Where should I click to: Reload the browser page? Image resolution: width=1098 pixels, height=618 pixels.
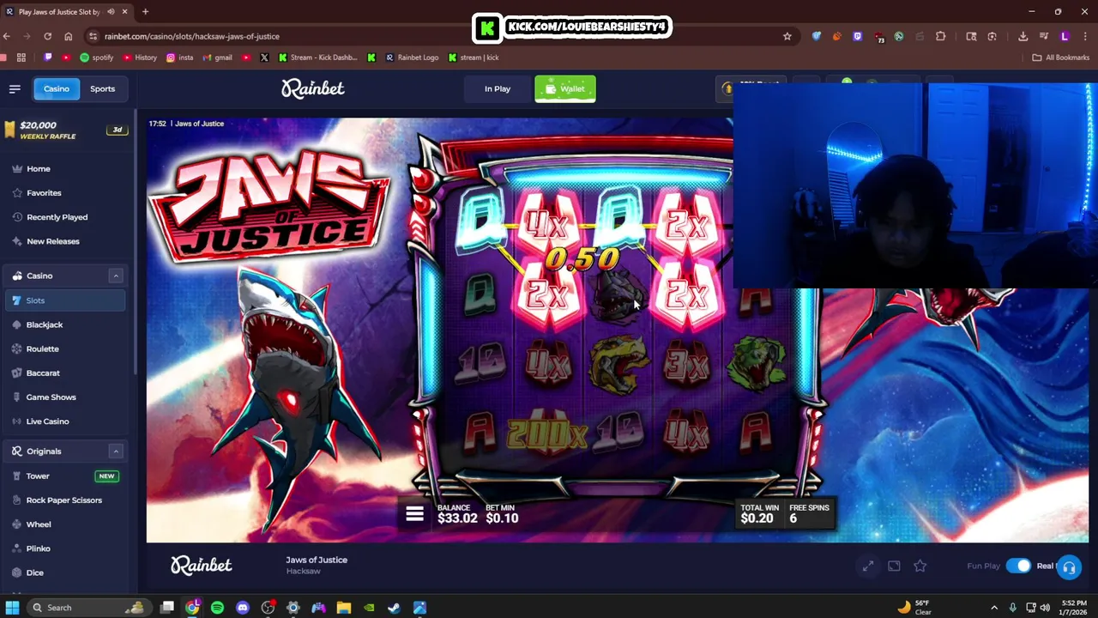tap(47, 36)
